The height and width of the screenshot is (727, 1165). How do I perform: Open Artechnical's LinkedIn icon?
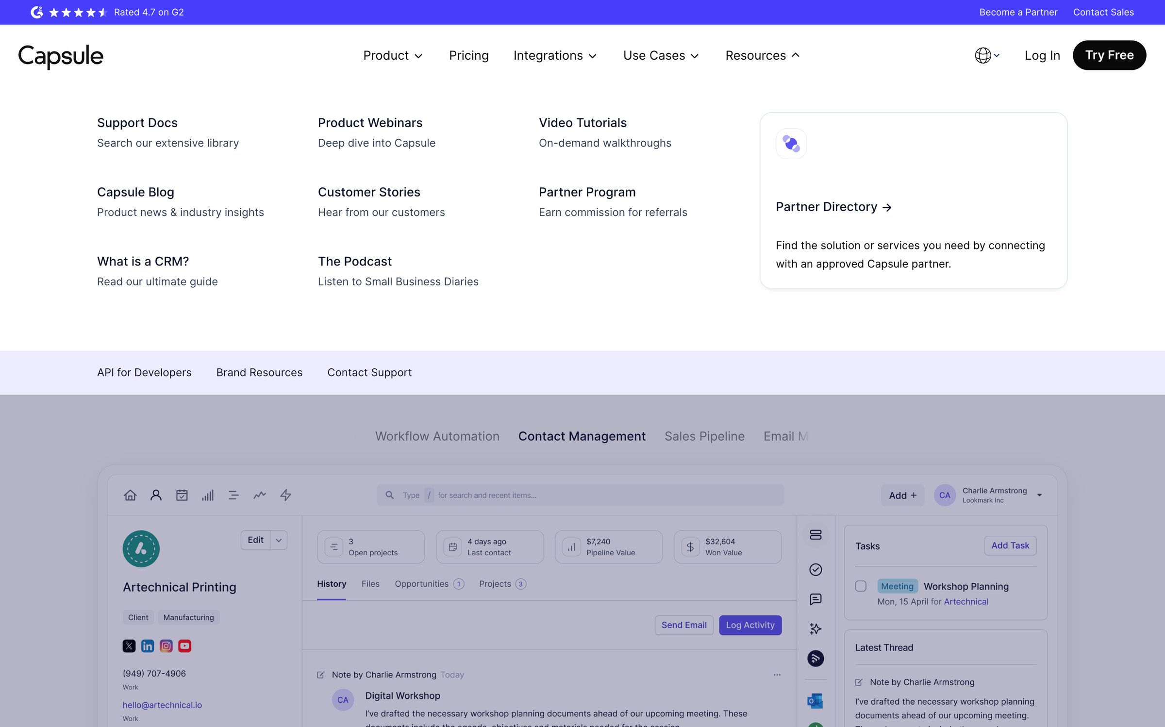[x=148, y=646]
